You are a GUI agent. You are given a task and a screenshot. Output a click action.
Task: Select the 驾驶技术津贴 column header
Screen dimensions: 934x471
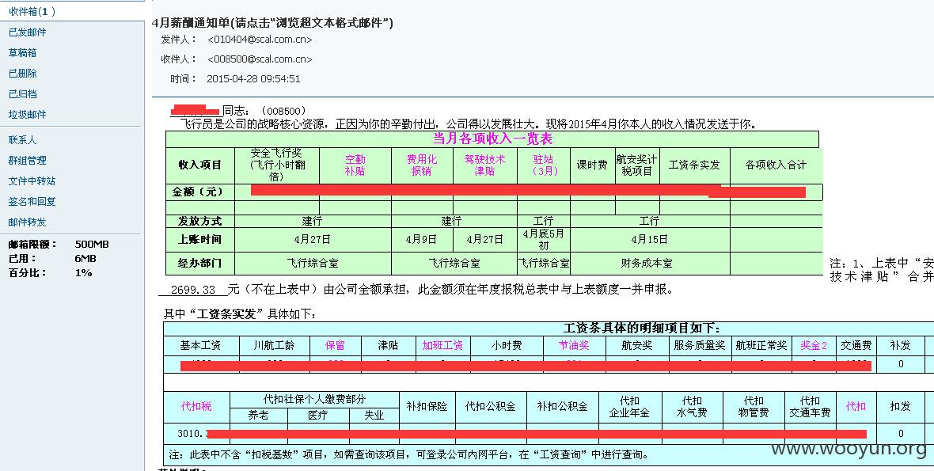485,165
